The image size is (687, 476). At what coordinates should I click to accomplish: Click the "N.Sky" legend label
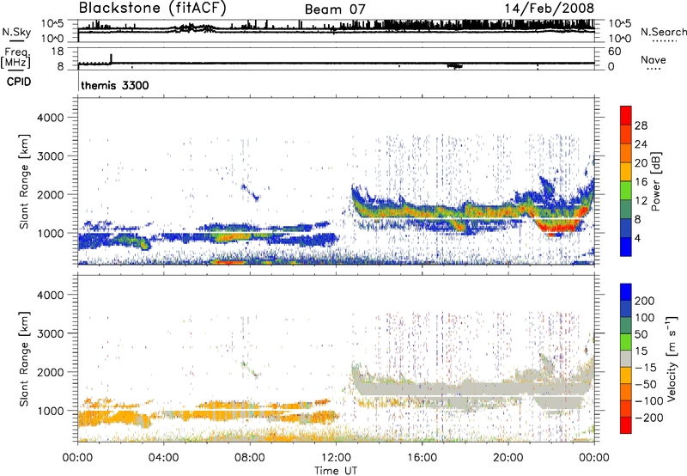(16, 32)
